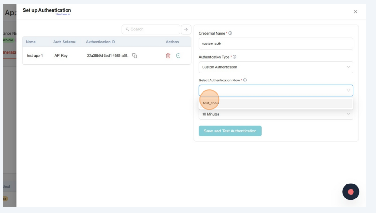
Task: Click the info icon beside Authentication Type
Action: point(234,57)
